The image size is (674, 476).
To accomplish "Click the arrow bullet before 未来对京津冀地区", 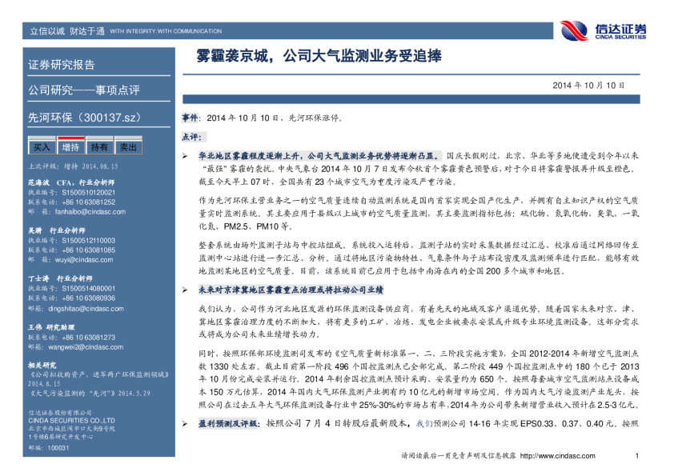I will [185, 290].
